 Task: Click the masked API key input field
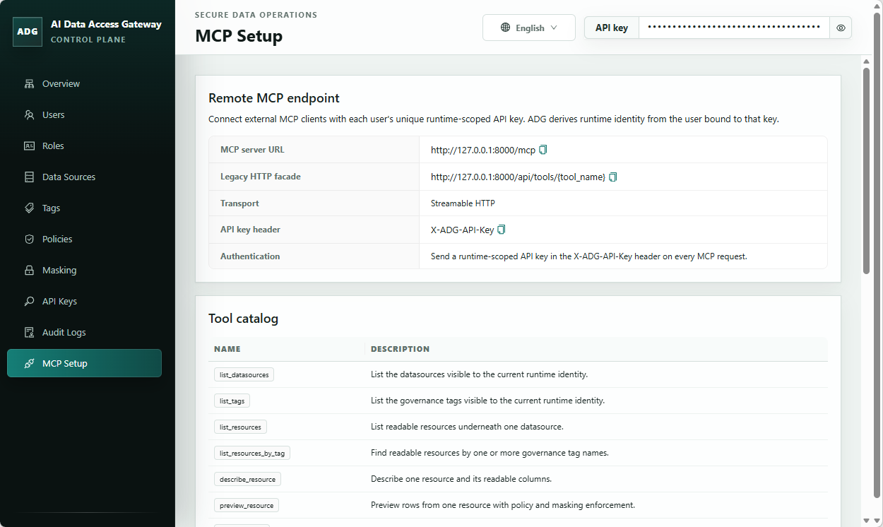pos(734,28)
